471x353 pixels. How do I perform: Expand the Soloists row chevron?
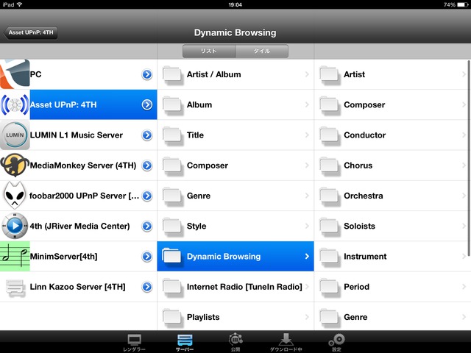click(x=464, y=226)
